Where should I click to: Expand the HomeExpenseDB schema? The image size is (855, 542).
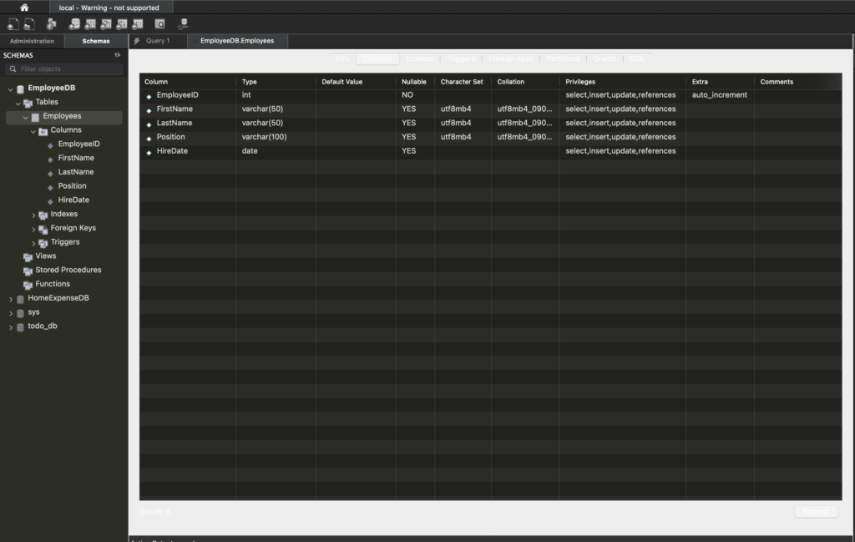click(10, 298)
